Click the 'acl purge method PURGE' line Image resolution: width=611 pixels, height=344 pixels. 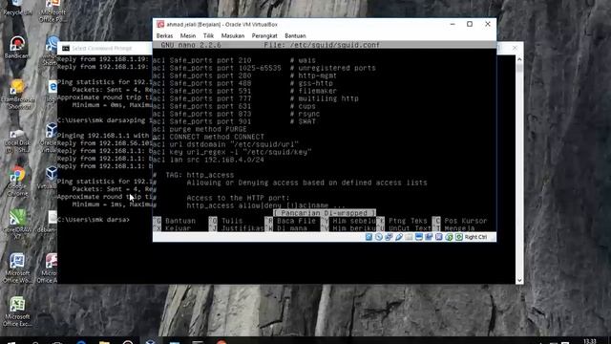point(200,129)
